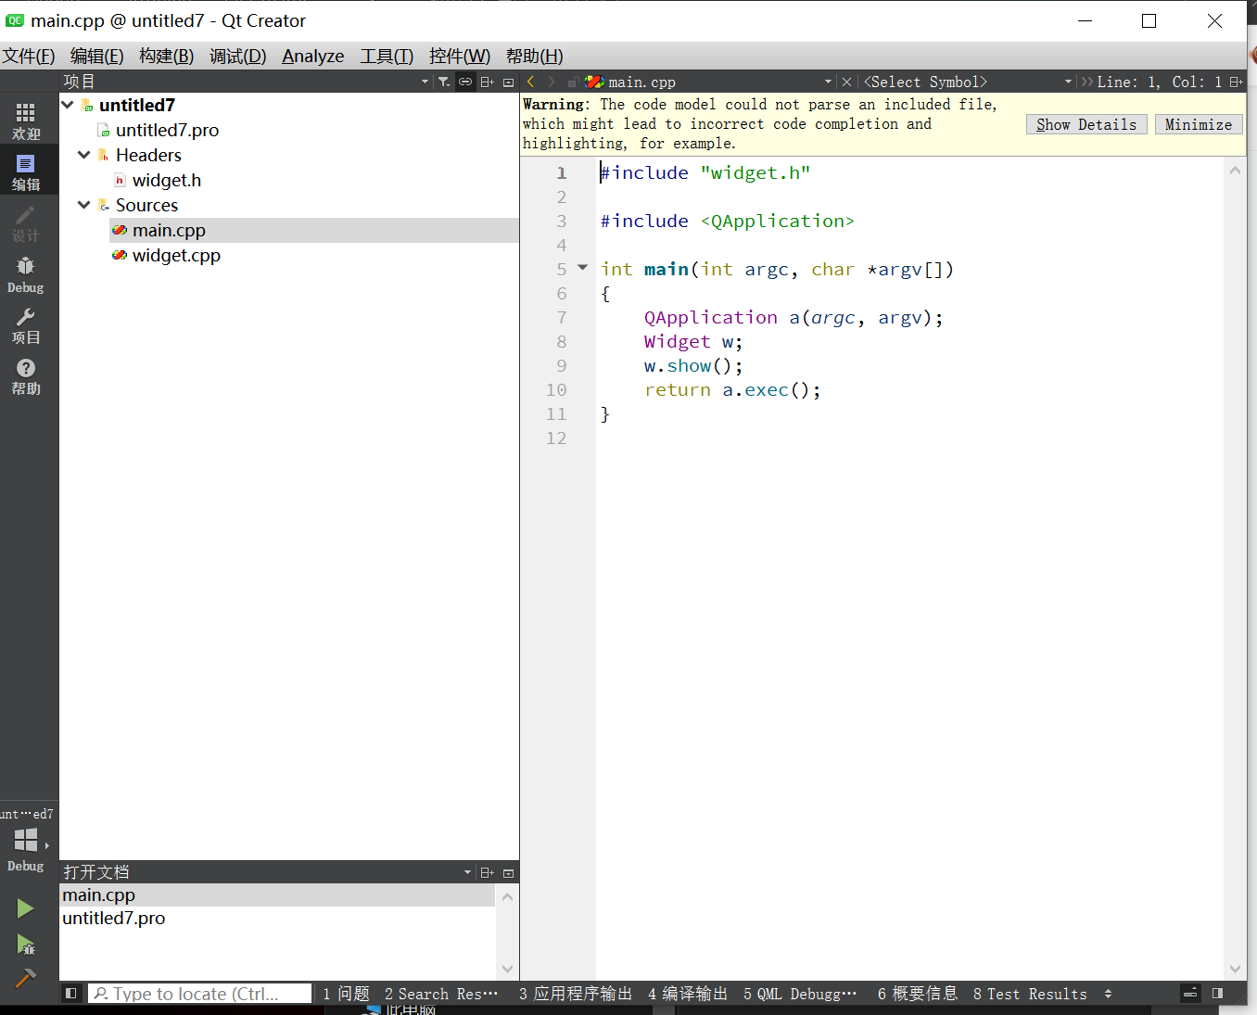The image size is (1257, 1015).
Task: Open the 2 Search Results pane
Action: pos(441,994)
